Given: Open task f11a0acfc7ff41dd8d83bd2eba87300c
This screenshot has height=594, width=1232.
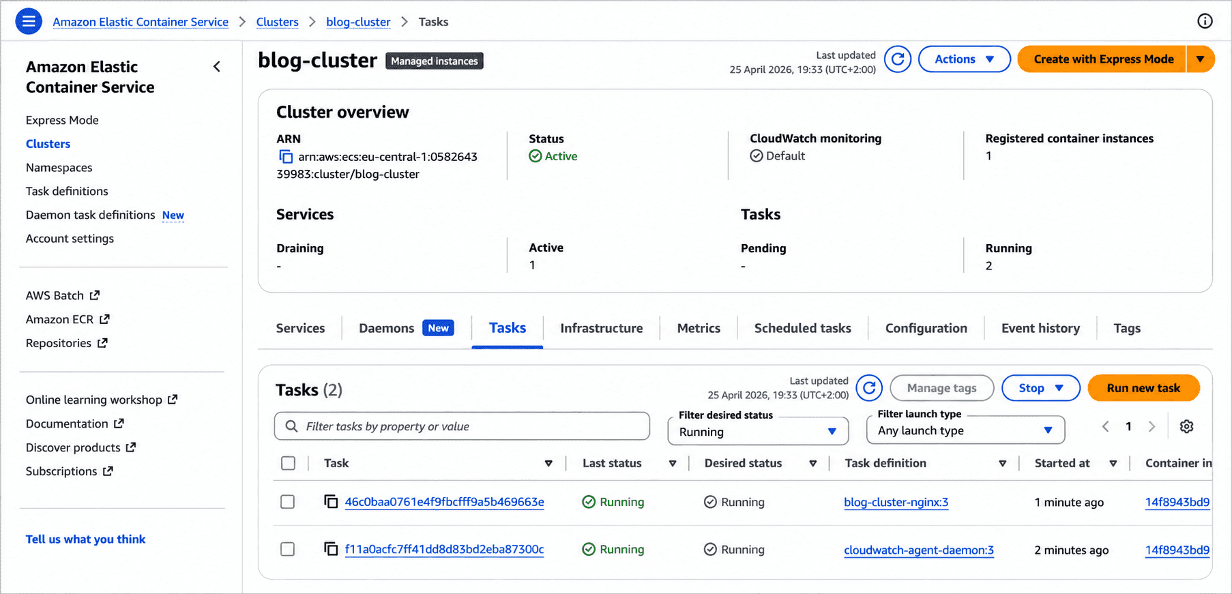Looking at the screenshot, I should coord(445,549).
